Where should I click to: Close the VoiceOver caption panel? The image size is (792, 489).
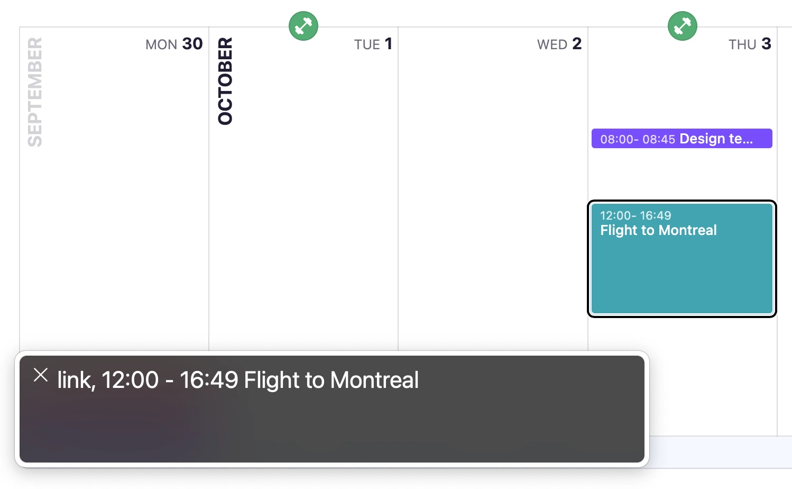pyautogui.click(x=41, y=375)
